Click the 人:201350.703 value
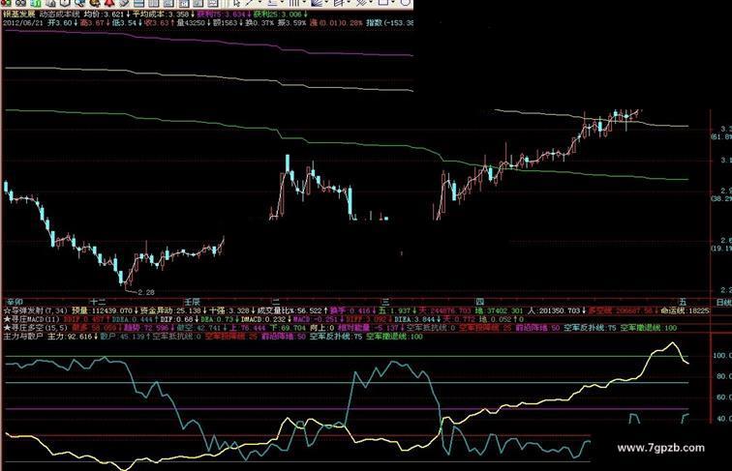Image resolution: width=732 pixels, height=471 pixels. point(554,310)
